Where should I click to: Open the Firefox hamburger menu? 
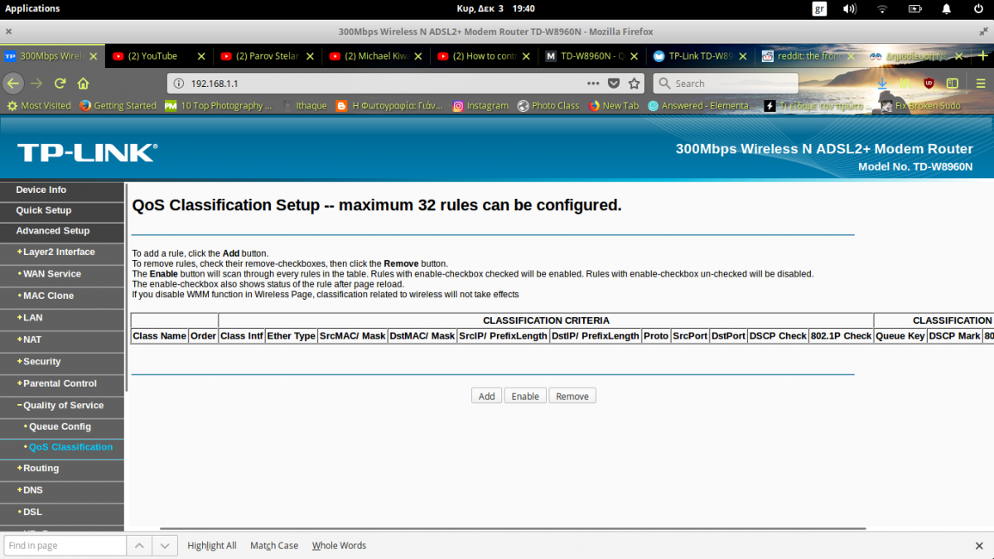980,84
